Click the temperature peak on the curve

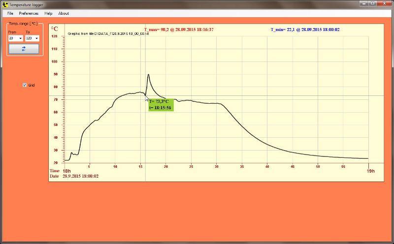[x=148, y=75]
